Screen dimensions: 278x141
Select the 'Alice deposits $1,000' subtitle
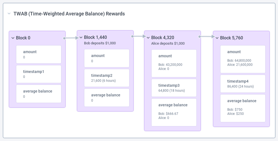pos(168,44)
